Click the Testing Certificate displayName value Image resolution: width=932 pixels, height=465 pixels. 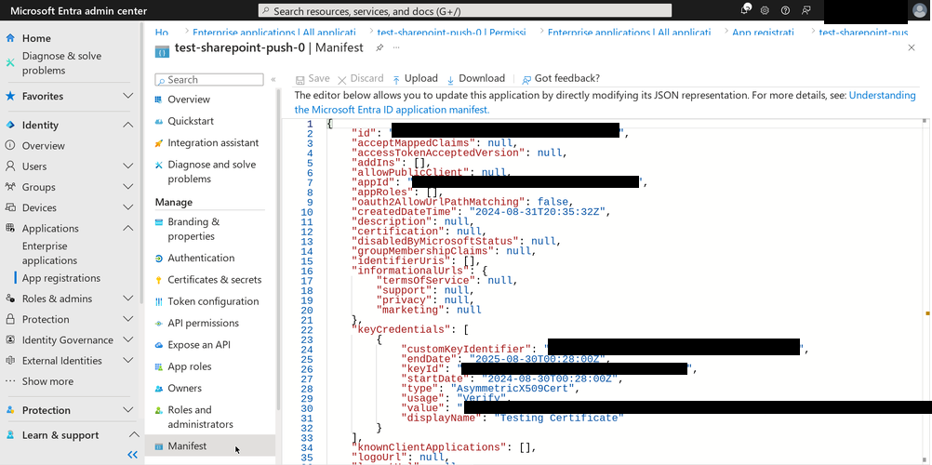tap(559, 418)
